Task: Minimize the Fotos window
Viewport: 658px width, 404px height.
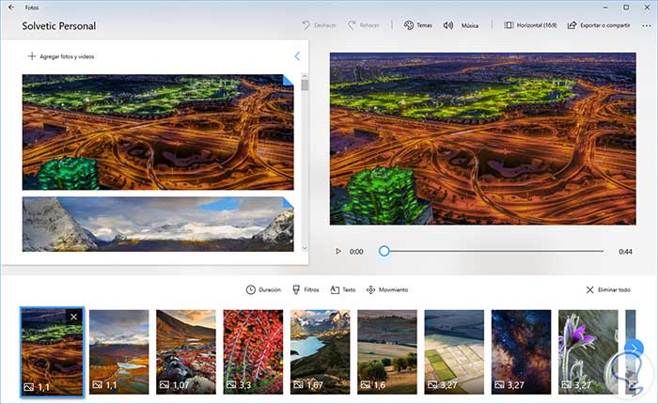Action: coord(605,8)
